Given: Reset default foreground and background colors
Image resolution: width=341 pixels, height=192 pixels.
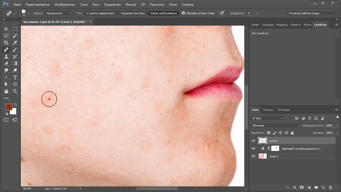Looking at the screenshot, I should [x=6, y=114].
